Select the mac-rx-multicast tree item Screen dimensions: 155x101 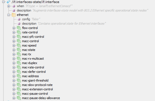pos(33,59)
